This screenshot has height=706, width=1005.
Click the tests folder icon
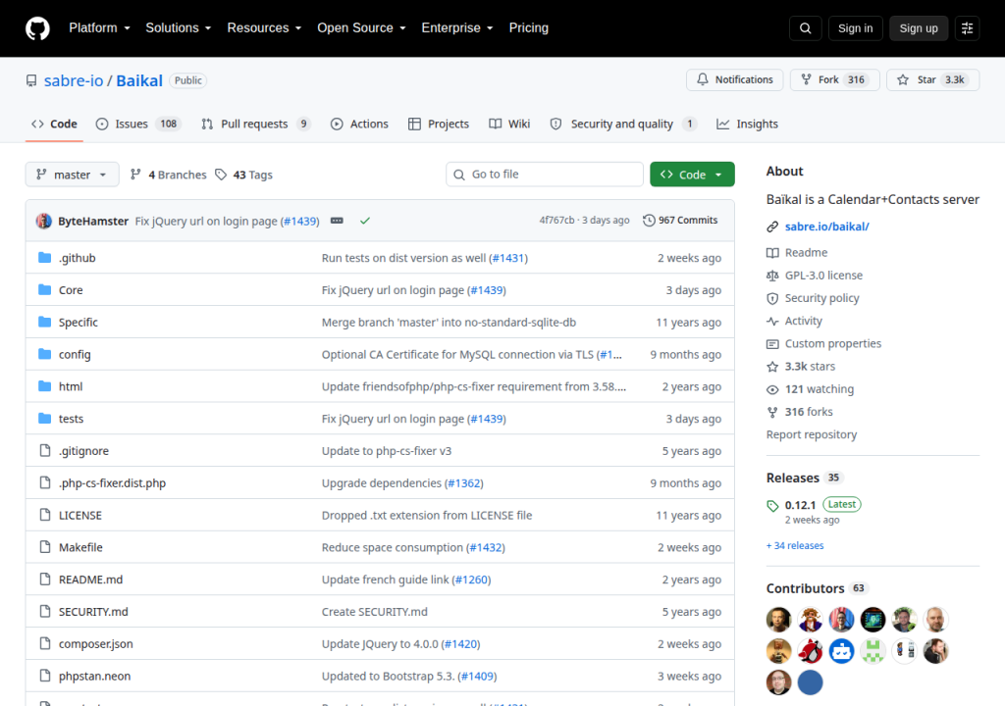point(44,419)
